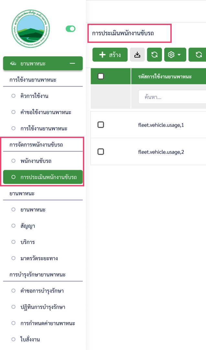Open the gear settings dropdown
The image size is (206, 350).
click(175, 55)
